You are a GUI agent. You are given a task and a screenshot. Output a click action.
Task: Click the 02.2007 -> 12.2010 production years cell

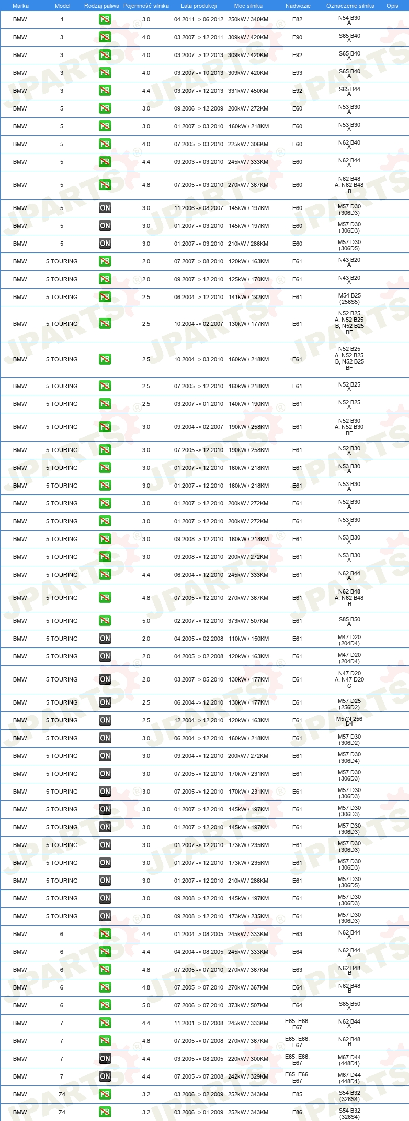point(199,621)
